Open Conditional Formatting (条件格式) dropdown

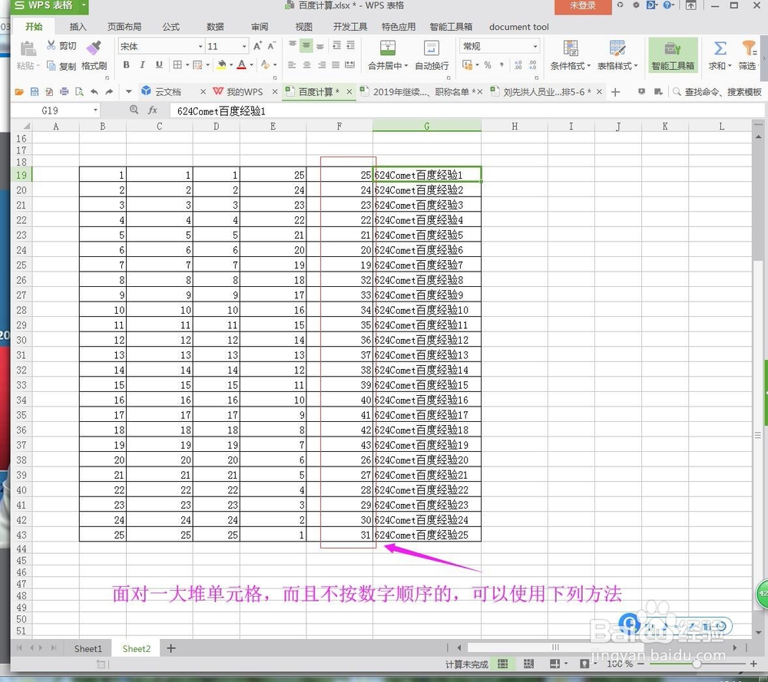(570, 65)
